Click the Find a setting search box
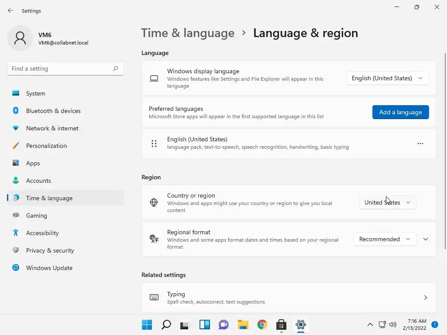 pyautogui.click(x=65, y=68)
